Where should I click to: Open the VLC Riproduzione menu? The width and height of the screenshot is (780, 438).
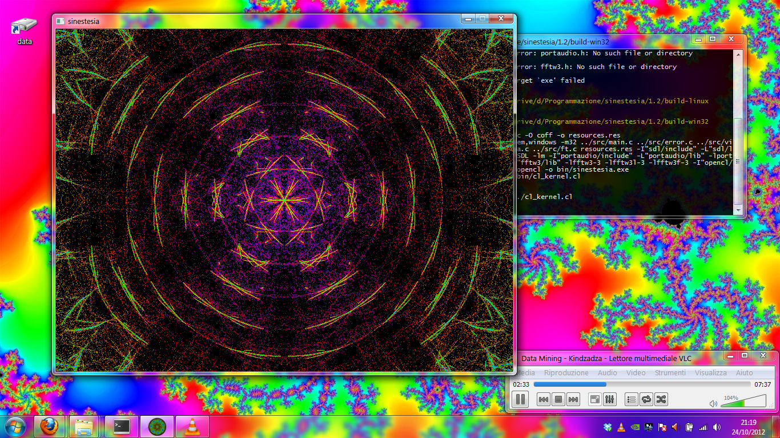coord(566,372)
